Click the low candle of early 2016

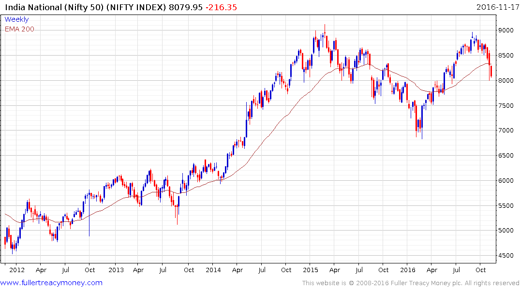(x=422, y=122)
